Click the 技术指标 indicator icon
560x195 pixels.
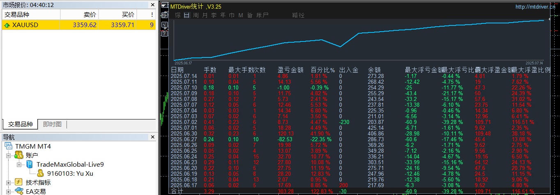(18, 182)
